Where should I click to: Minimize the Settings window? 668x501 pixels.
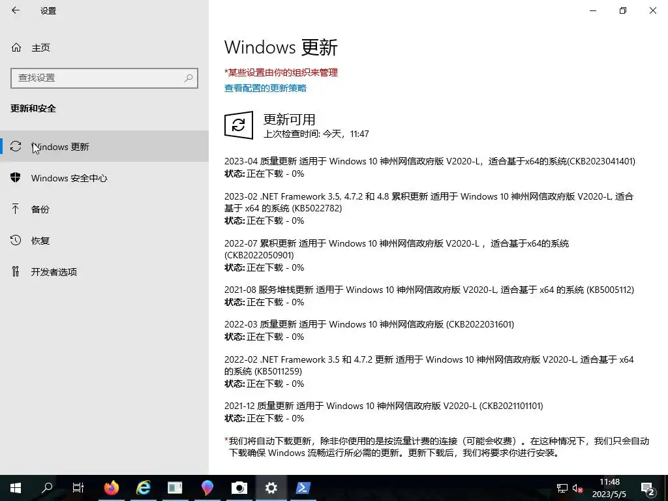point(593,10)
